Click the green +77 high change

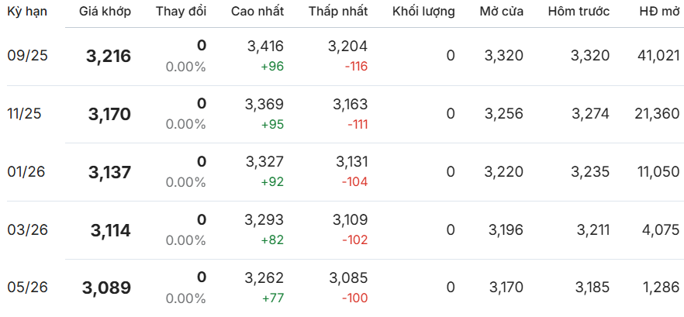tap(273, 298)
